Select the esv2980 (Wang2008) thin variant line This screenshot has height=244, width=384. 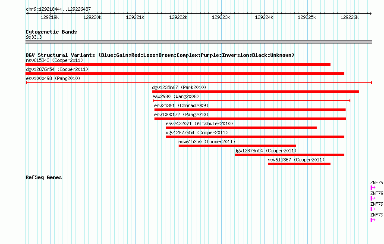[x=252, y=101]
